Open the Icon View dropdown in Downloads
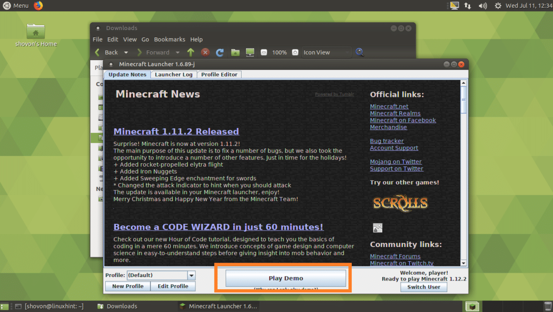This screenshot has height=312, width=553. click(326, 52)
